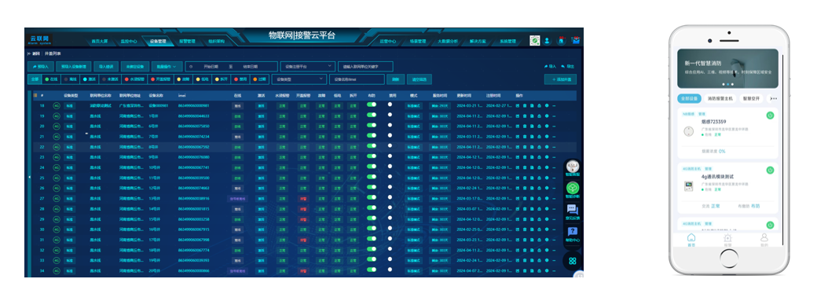Viewport: 839px width, 301px height.
Task: Click the device name/imei input field
Action: tap(357, 79)
